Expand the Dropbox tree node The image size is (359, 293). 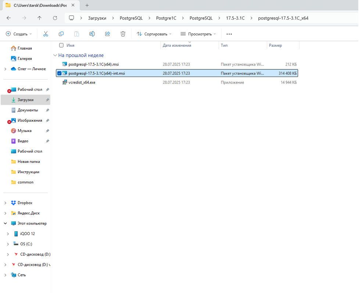click(x=5, y=203)
